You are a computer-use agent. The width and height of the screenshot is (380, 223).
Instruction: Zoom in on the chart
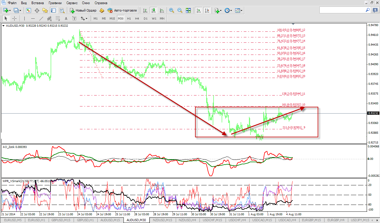[x=171, y=10]
